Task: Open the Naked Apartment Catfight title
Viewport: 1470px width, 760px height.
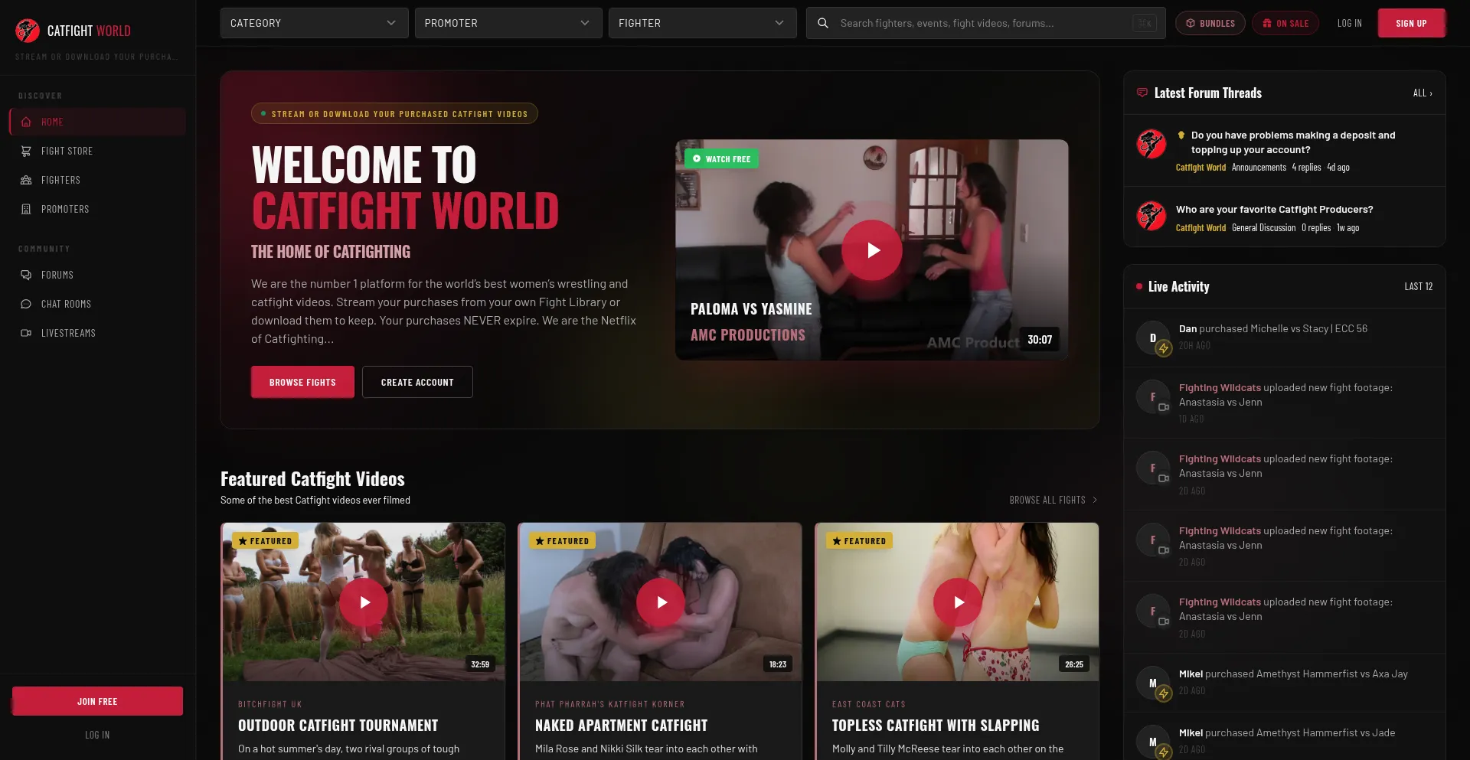Action: point(622,726)
